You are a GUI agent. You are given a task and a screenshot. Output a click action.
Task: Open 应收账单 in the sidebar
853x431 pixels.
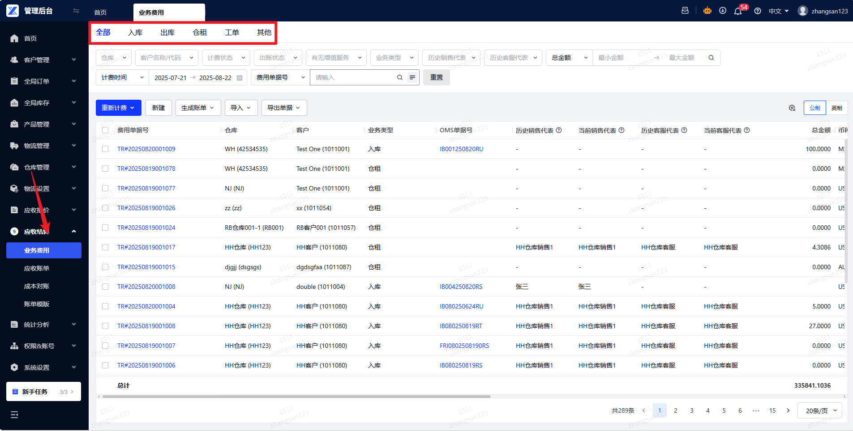click(x=37, y=268)
